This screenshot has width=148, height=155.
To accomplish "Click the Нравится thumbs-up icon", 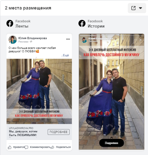I will click(10, 147).
